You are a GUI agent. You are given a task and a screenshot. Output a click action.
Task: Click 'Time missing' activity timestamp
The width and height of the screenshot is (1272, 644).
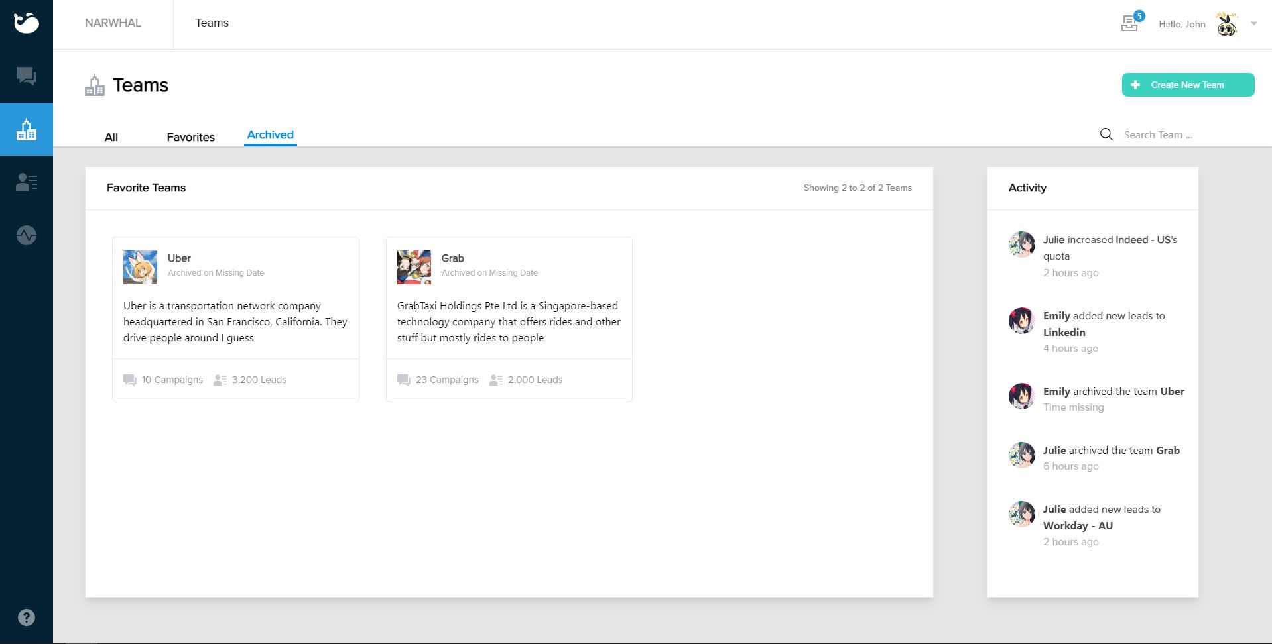[1073, 407]
